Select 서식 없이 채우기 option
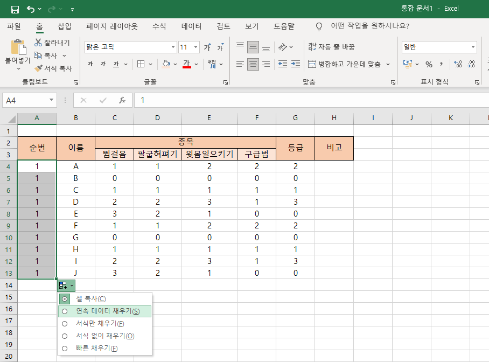Viewport: 489px width, 362px height. [105, 336]
